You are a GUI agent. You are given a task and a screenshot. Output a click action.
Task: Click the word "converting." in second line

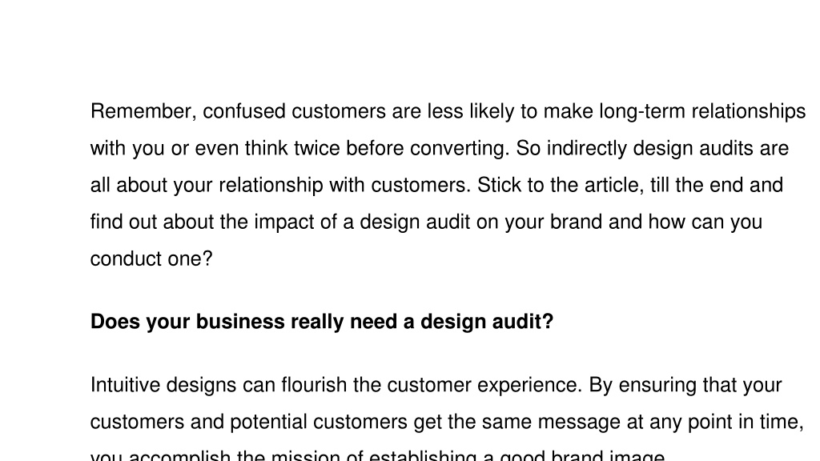[460, 149]
